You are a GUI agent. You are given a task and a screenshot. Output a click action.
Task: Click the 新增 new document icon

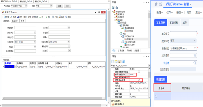point(5,17)
